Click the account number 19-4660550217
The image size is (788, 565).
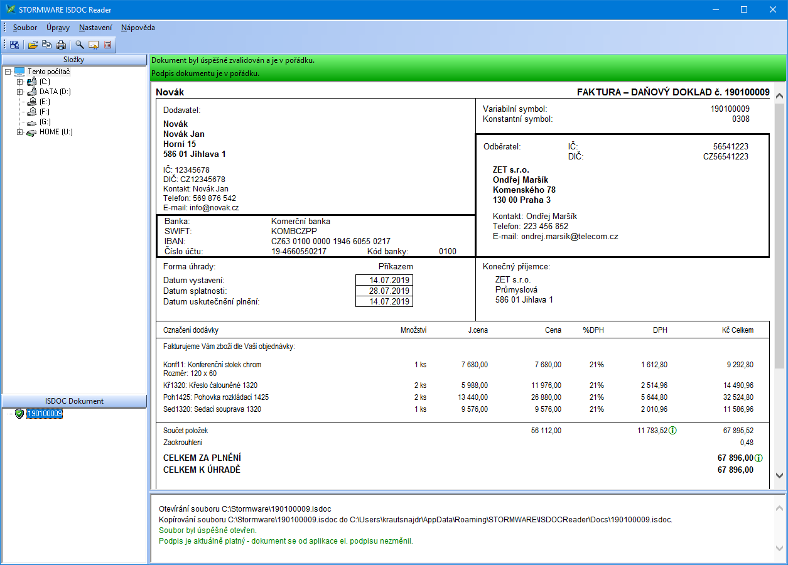[x=299, y=252]
